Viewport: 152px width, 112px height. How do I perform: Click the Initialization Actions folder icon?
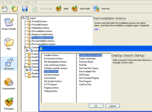coord(29,28)
